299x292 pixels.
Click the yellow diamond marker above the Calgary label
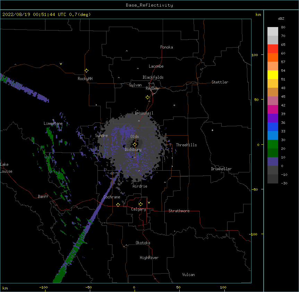[140, 204]
